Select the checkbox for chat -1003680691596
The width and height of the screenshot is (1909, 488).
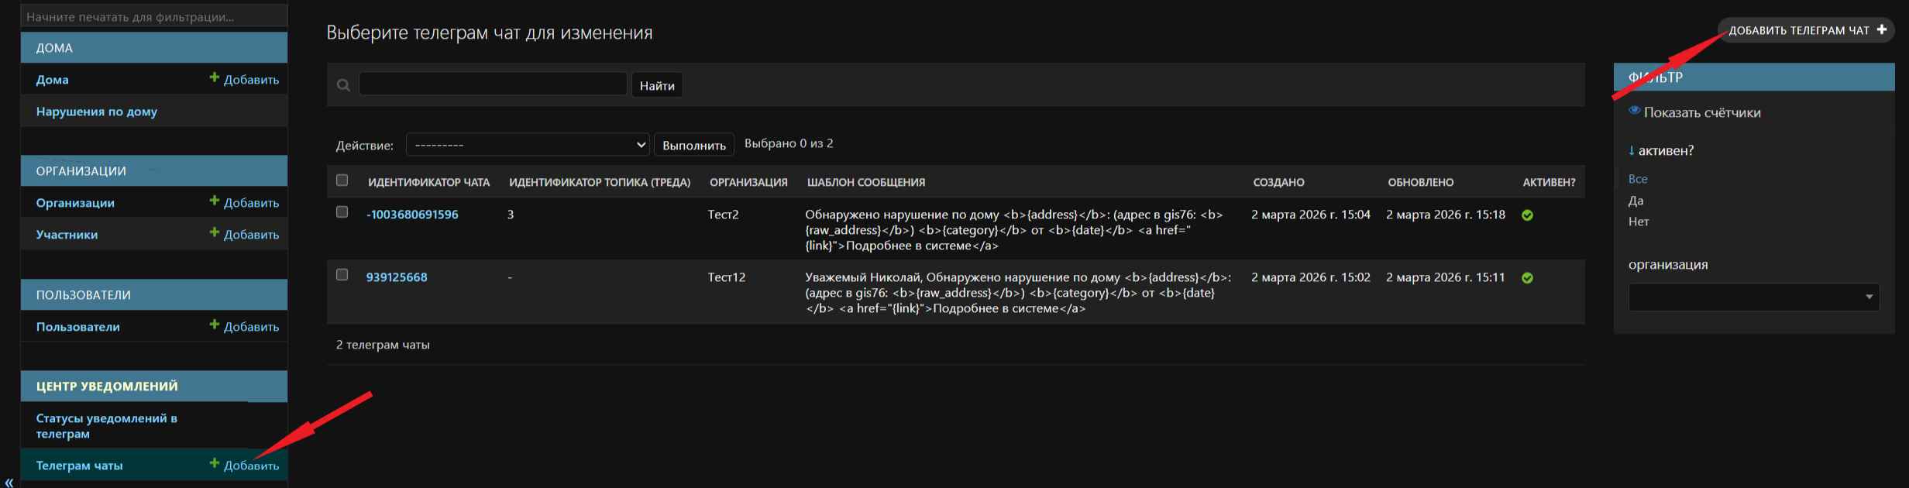tap(342, 212)
